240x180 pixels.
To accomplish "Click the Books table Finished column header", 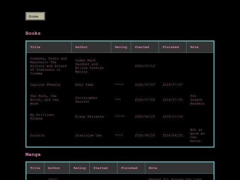I will (172, 47).
